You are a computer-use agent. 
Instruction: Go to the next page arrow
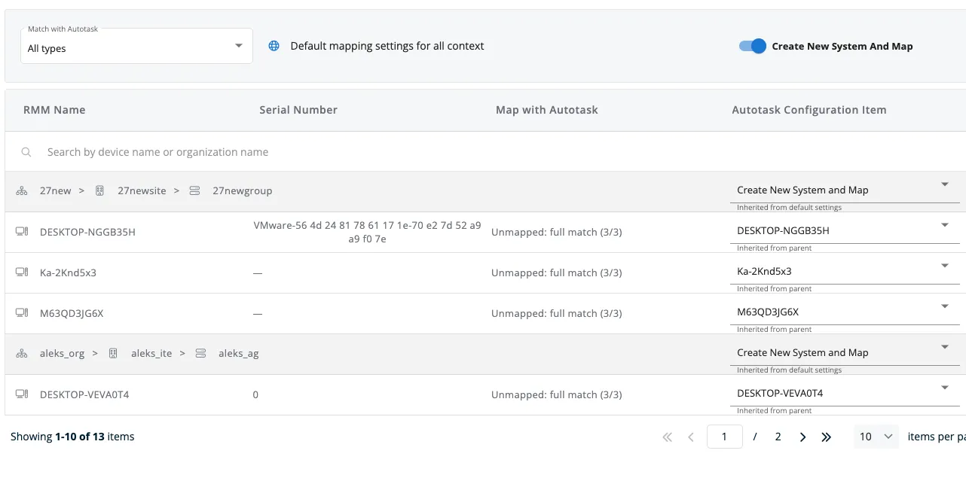802,437
